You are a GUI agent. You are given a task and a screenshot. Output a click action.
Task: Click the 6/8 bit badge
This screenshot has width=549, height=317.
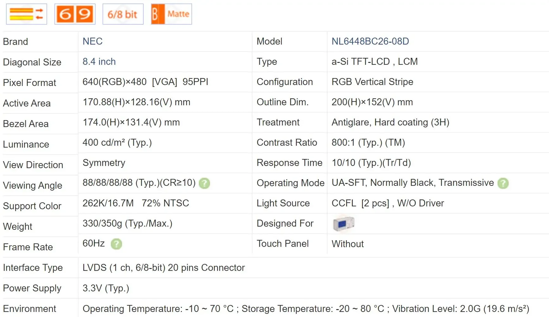point(123,14)
